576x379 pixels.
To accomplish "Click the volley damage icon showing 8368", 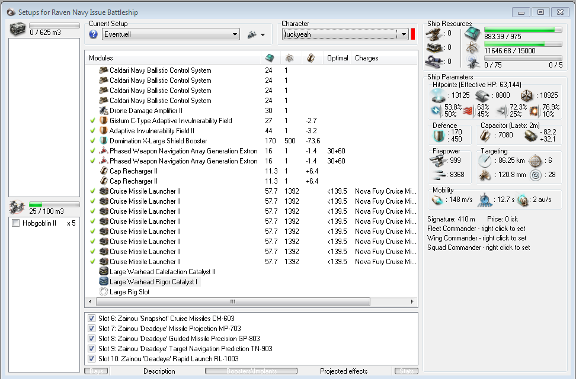I will (439, 175).
